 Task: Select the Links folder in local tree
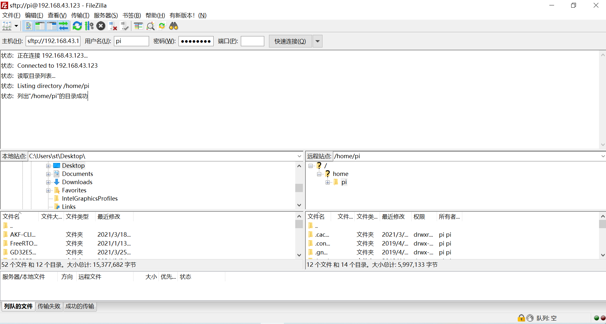(x=69, y=207)
